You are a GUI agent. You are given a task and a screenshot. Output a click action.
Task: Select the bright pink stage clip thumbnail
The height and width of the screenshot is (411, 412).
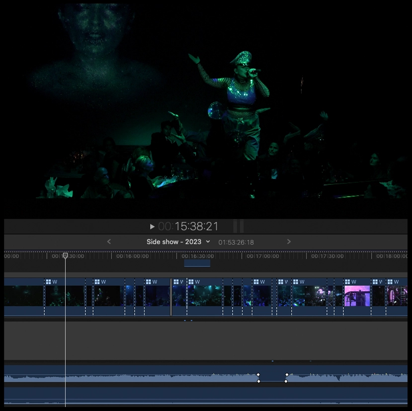click(357, 296)
